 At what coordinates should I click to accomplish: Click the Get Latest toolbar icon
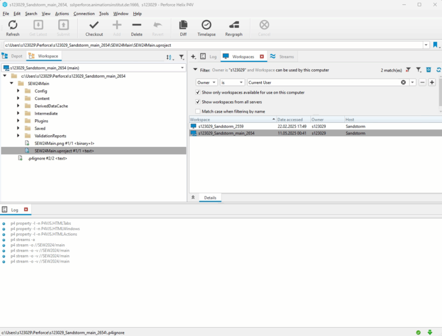(x=38, y=25)
